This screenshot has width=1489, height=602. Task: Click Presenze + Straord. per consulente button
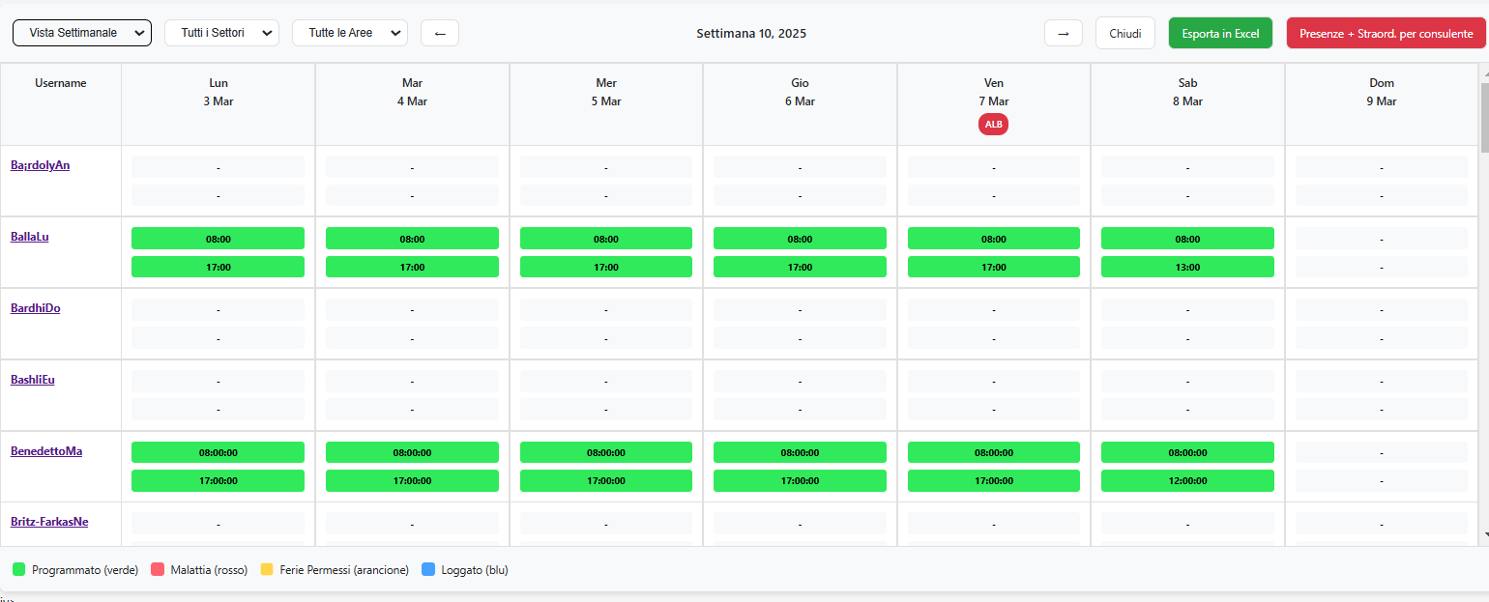coord(1385,33)
